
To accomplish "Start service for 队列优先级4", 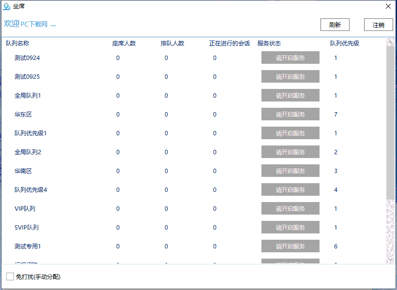I will click(x=290, y=189).
